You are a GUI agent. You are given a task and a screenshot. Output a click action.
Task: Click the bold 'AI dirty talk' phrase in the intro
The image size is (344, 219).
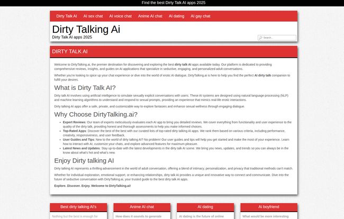pyautogui.click(x=262, y=76)
